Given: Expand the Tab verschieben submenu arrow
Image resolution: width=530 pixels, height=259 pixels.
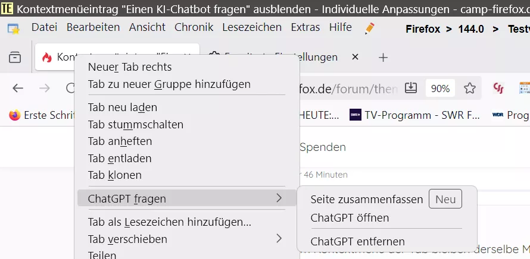Looking at the screenshot, I should tap(279, 239).
